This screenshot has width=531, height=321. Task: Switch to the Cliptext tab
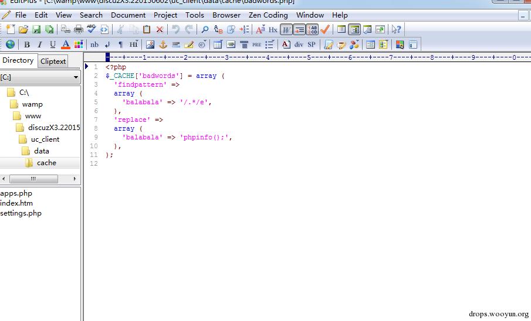click(x=53, y=61)
